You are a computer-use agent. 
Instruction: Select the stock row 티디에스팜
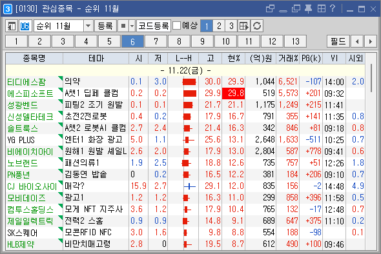point(185,82)
